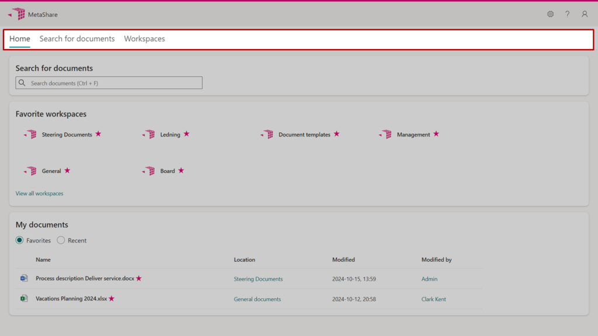This screenshot has height=336, width=598.
Task: Click the Ledning workspace icon
Action: pyautogui.click(x=149, y=135)
